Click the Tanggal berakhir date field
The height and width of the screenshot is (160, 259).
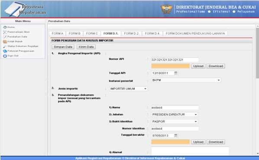point(162,136)
